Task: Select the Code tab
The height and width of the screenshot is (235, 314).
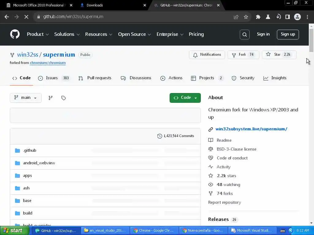Action: click(x=21, y=78)
